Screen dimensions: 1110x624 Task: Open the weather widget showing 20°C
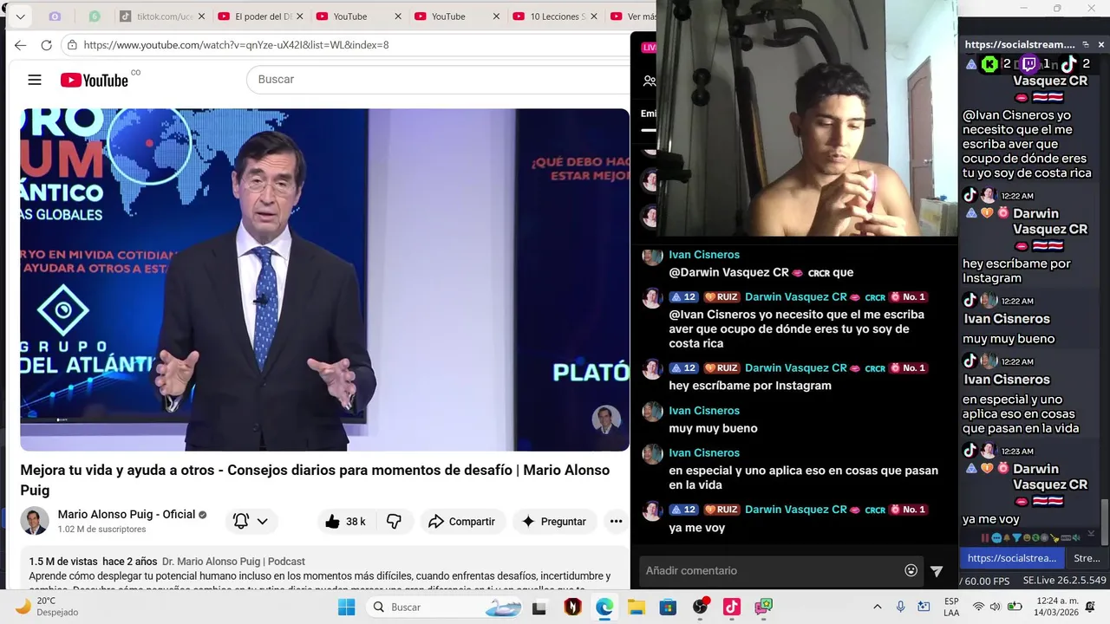pyautogui.click(x=48, y=607)
